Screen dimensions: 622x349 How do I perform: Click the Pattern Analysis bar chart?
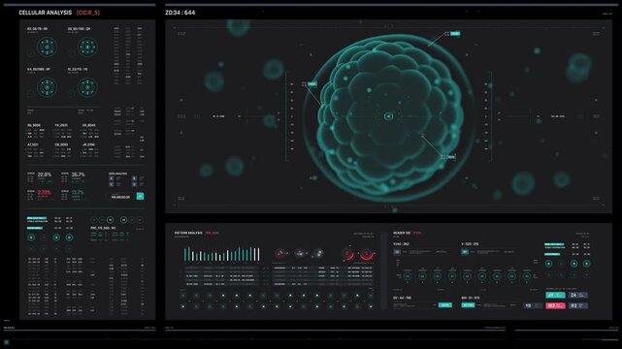(222, 254)
